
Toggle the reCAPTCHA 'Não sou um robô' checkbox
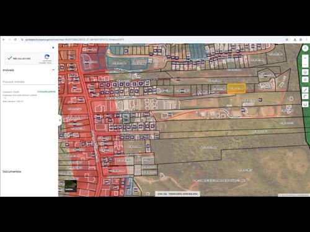[9, 58]
